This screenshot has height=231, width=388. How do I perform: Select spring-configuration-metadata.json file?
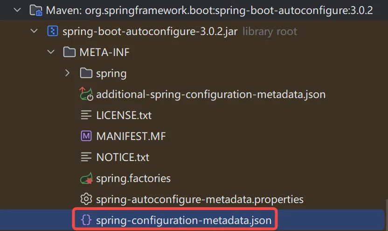click(x=184, y=220)
